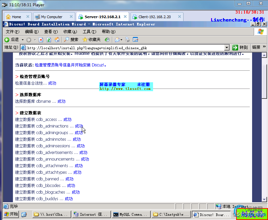Image resolution: width=268 pixels, height=220 pixels.
Task: Expand the Forward button history dropdown
Action: [35, 40]
